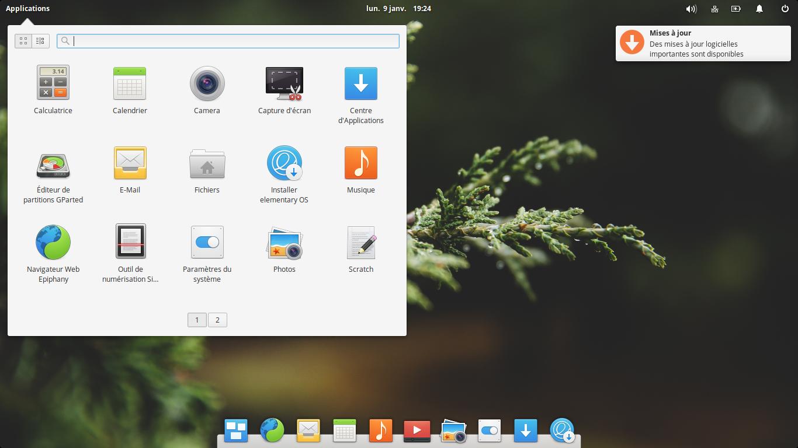This screenshot has height=448, width=798.
Task: Open the sound volume indicator menu
Action: point(691,9)
